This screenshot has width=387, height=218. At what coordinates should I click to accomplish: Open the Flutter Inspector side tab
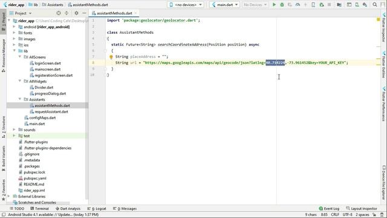point(384,27)
